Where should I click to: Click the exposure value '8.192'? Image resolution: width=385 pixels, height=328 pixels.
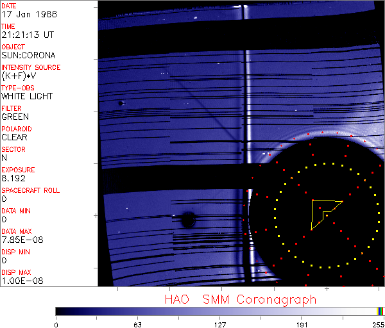[x=13, y=178]
